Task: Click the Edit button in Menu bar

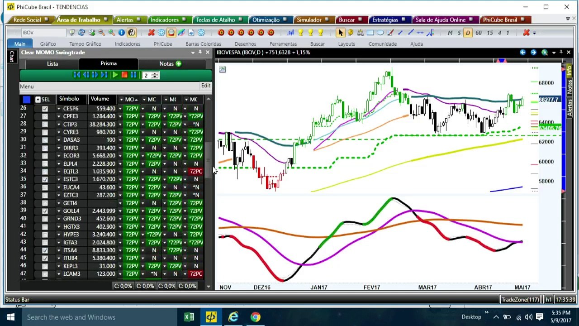Action: pyautogui.click(x=205, y=86)
